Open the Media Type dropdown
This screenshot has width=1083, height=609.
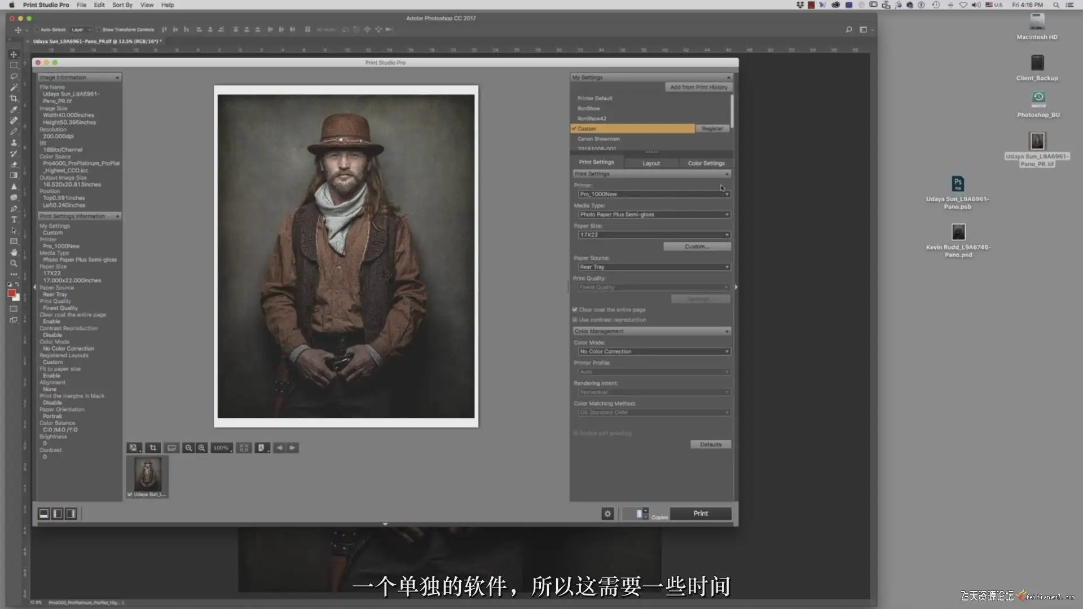tap(654, 214)
